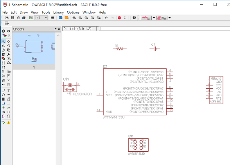Open the Library menu
Screen dimensions: 230x165
click(x=58, y=13)
